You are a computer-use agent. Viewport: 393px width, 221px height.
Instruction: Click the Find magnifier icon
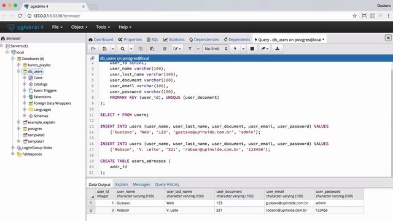pos(123,48)
